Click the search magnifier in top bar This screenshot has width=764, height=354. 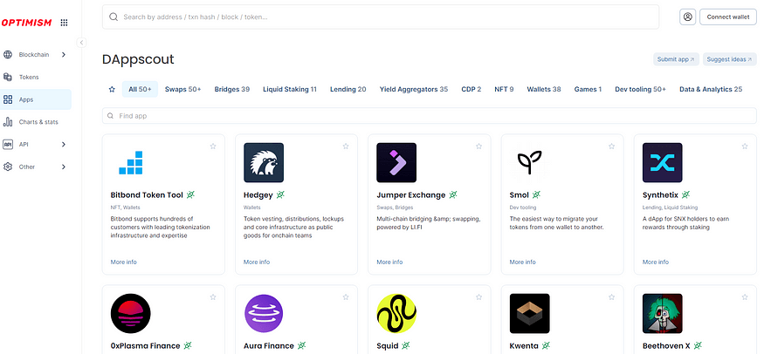[x=114, y=17]
